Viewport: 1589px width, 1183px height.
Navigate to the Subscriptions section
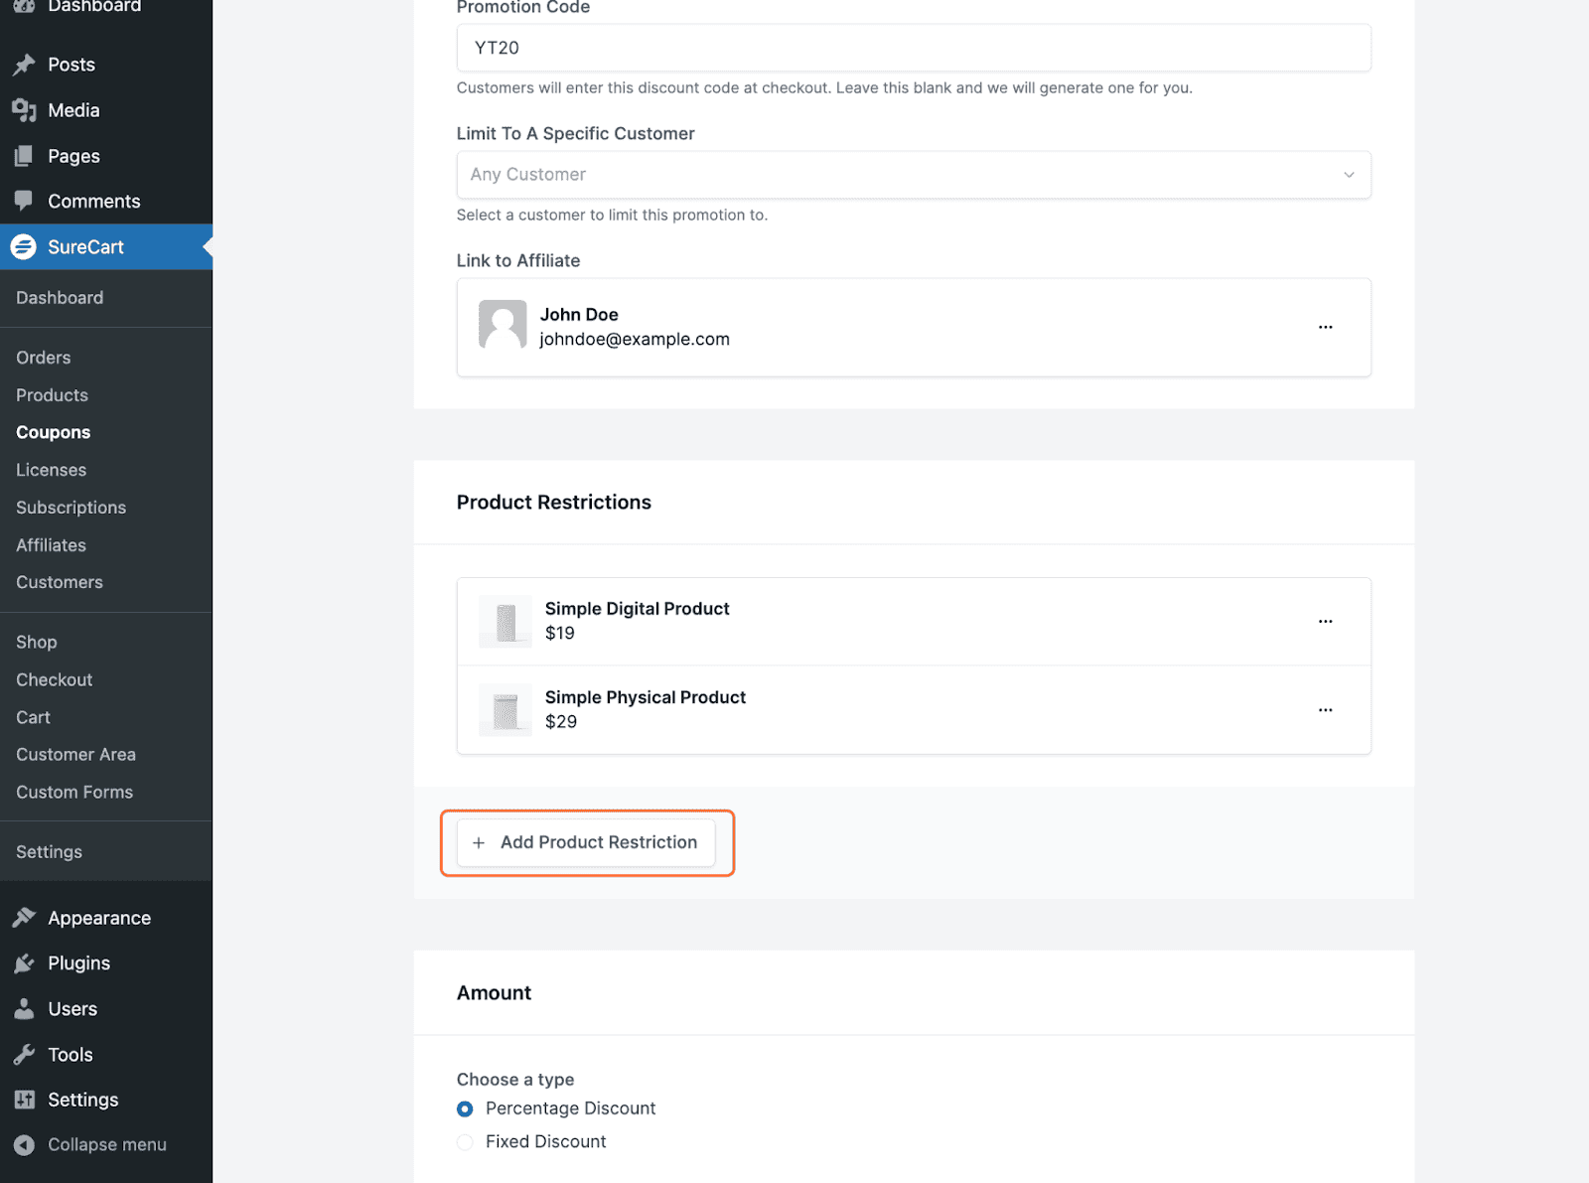71,507
